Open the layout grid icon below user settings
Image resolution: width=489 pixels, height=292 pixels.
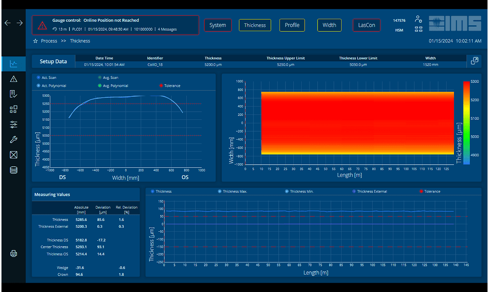[418, 29]
